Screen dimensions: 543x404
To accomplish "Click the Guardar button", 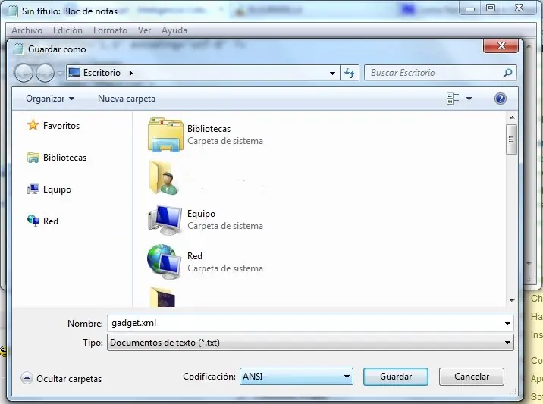I will 396,377.
